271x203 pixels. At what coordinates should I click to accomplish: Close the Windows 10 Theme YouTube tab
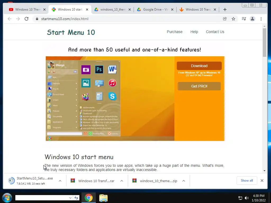[x=44, y=10]
